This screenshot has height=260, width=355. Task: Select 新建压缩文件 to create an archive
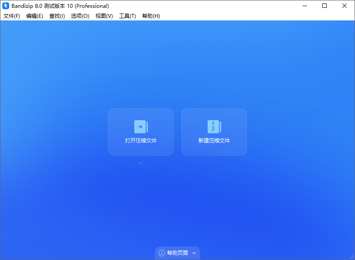214,142
